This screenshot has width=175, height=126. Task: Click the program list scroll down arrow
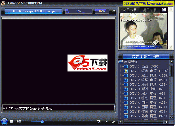[170, 47]
